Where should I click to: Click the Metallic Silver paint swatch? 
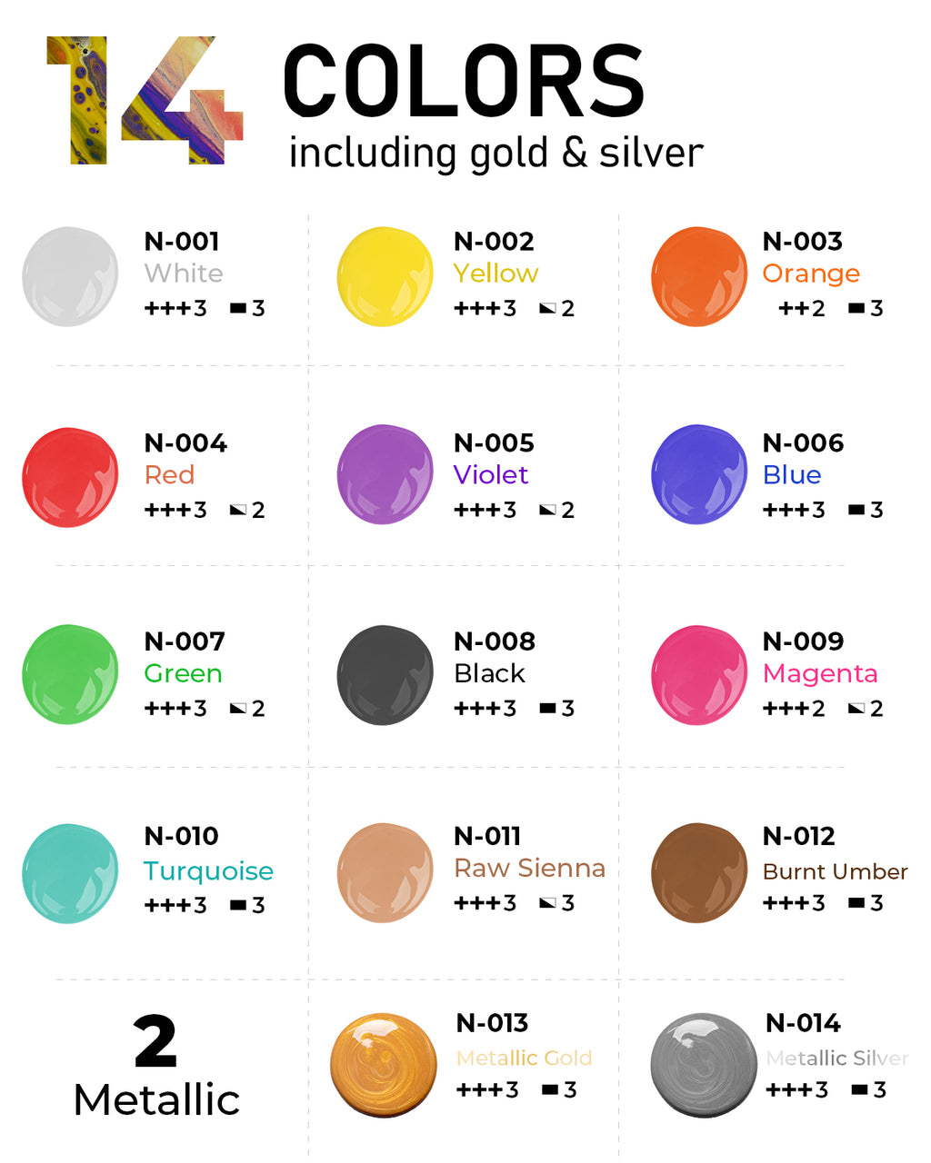point(704,1066)
